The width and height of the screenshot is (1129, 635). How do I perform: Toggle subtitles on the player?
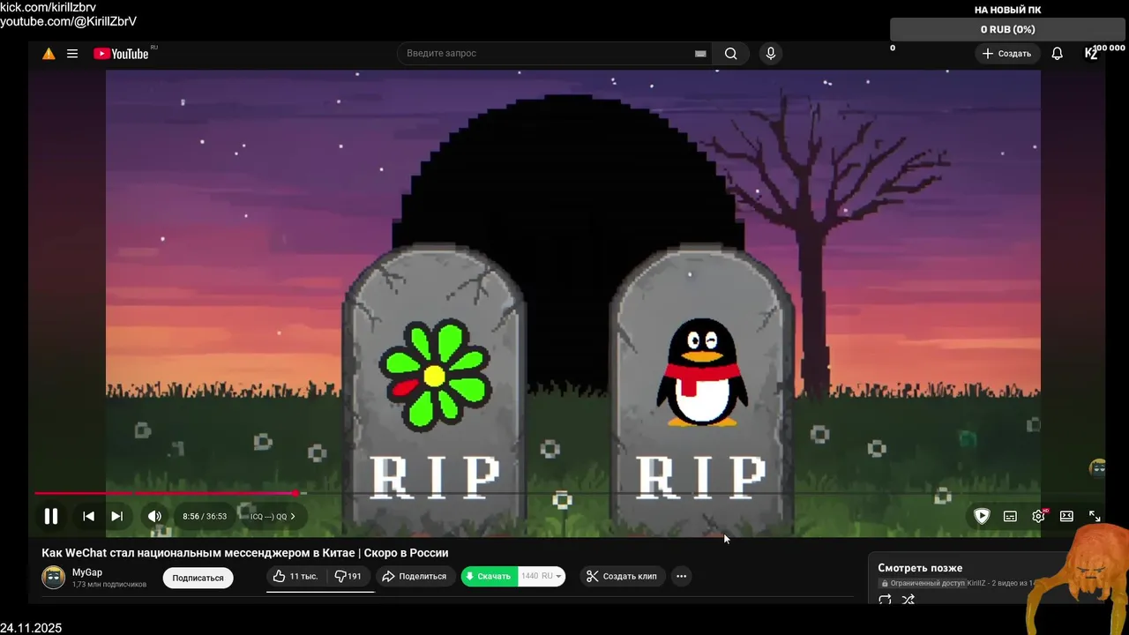pos(1010,516)
